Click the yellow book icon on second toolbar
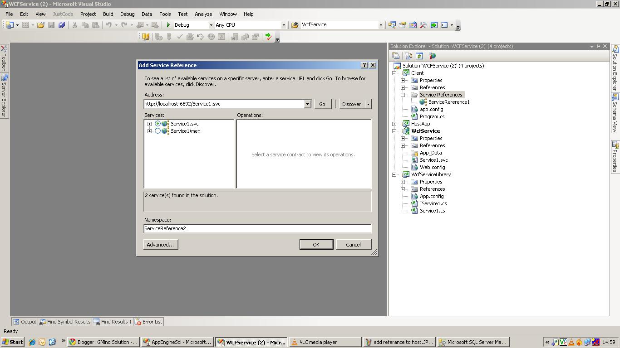 (146, 37)
